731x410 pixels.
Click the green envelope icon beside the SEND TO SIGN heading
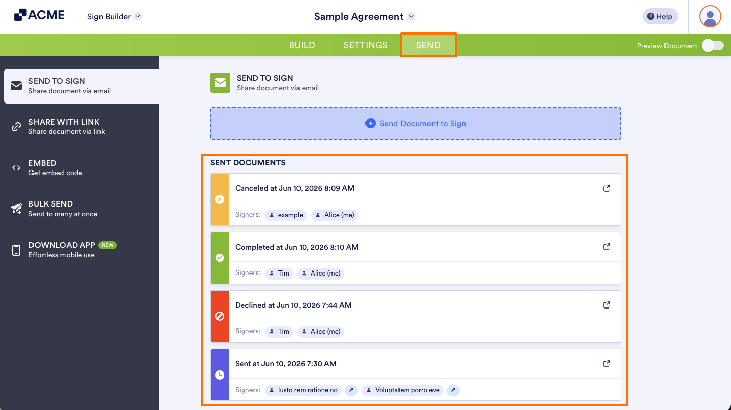pyautogui.click(x=220, y=83)
